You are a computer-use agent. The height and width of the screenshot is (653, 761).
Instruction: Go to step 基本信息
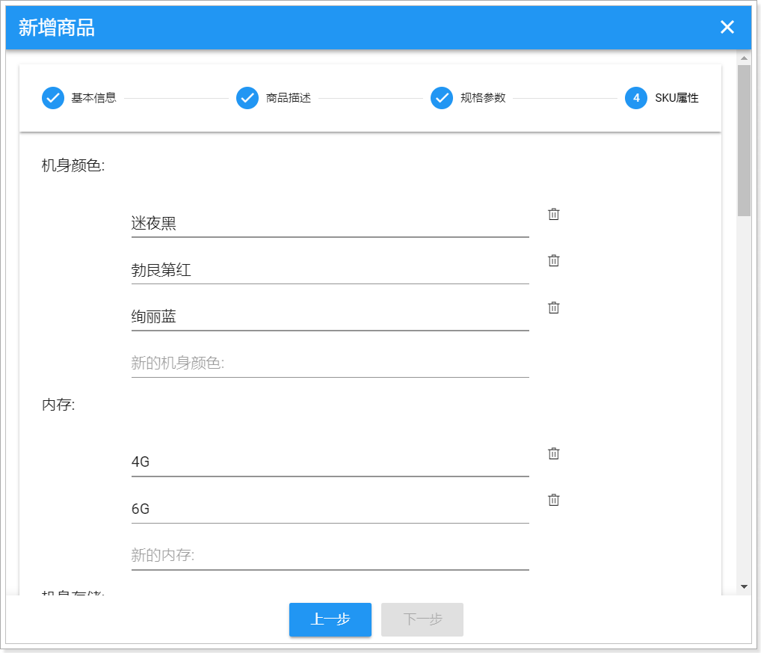click(79, 98)
